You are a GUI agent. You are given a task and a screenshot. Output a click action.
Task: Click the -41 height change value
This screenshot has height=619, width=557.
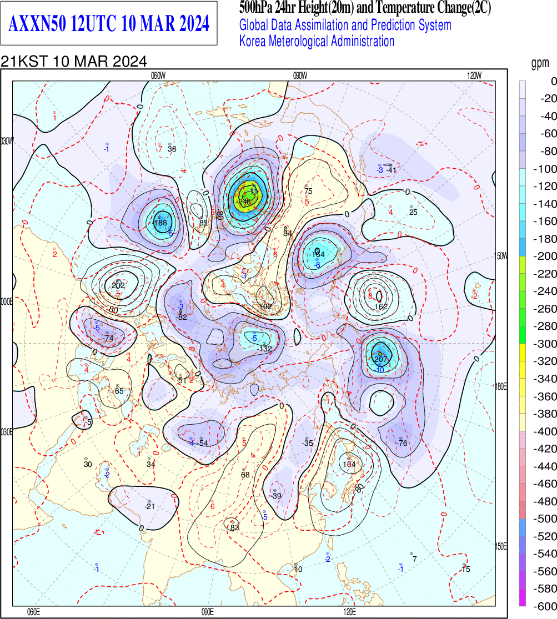391,170
